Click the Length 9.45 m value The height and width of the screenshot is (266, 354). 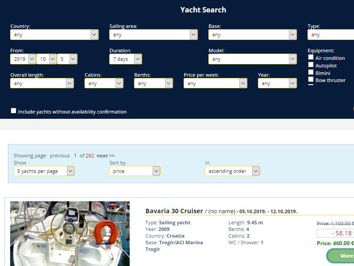coord(255,223)
